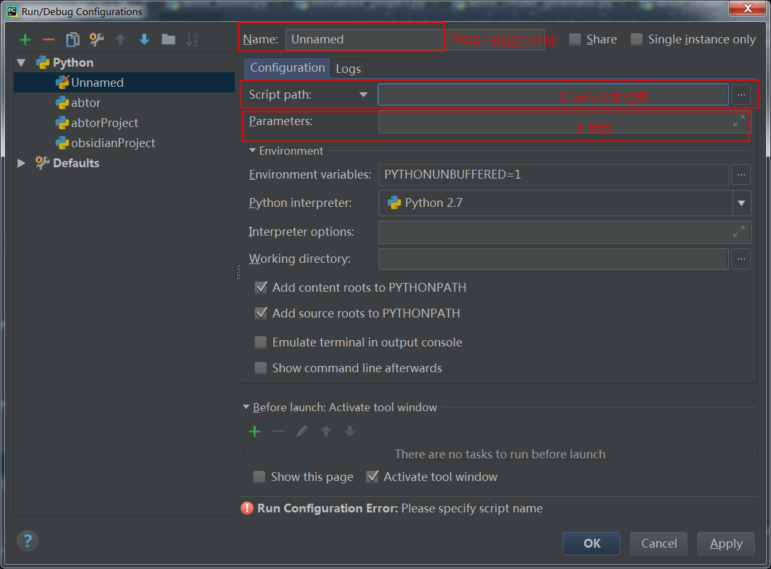Image resolution: width=771 pixels, height=569 pixels.
Task: Move configuration down arrow in left toolbar
Action: pos(144,40)
